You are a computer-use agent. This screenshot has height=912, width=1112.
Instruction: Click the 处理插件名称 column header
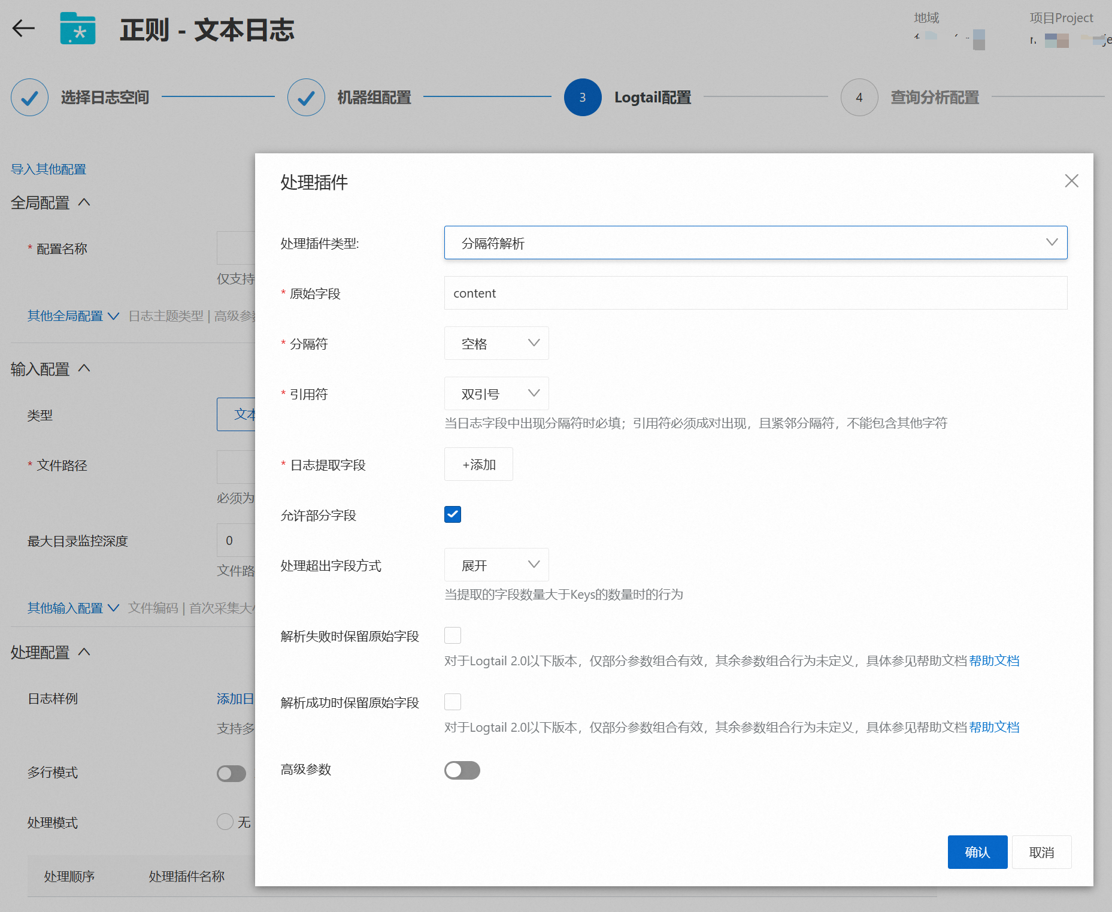pos(187,876)
